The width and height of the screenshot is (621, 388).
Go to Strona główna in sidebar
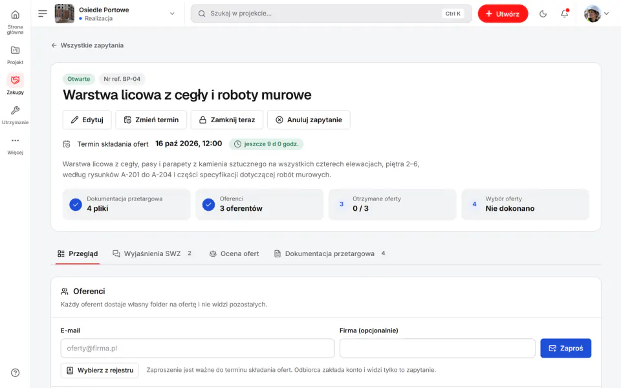click(x=15, y=22)
